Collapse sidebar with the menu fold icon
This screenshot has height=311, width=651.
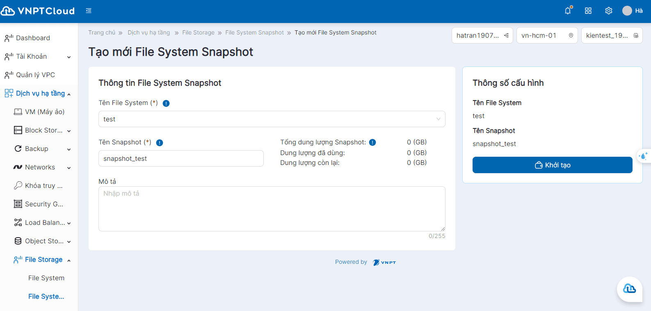(89, 11)
